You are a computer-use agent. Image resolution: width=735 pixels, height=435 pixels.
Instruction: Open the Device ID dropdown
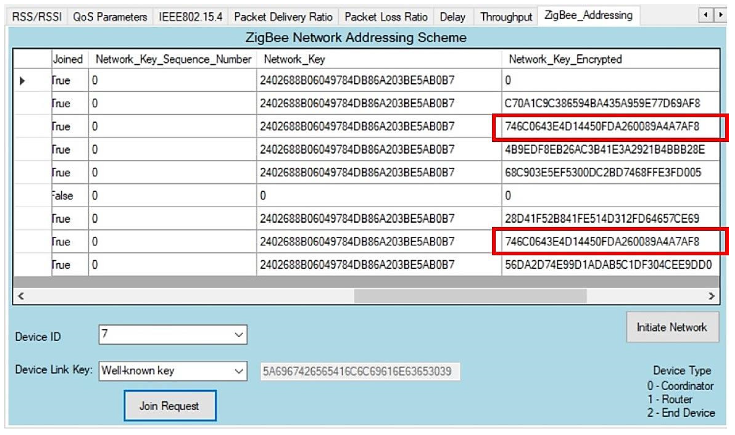238,335
